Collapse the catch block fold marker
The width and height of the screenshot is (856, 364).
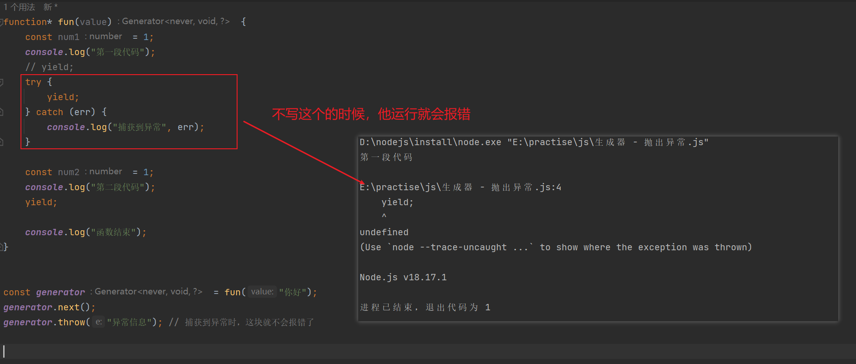[x=1, y=112]
